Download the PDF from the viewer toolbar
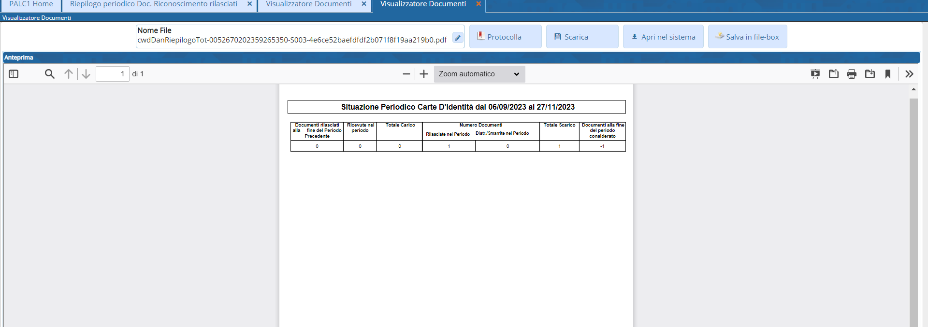928x327 pixels. click(x=870, y=74)
